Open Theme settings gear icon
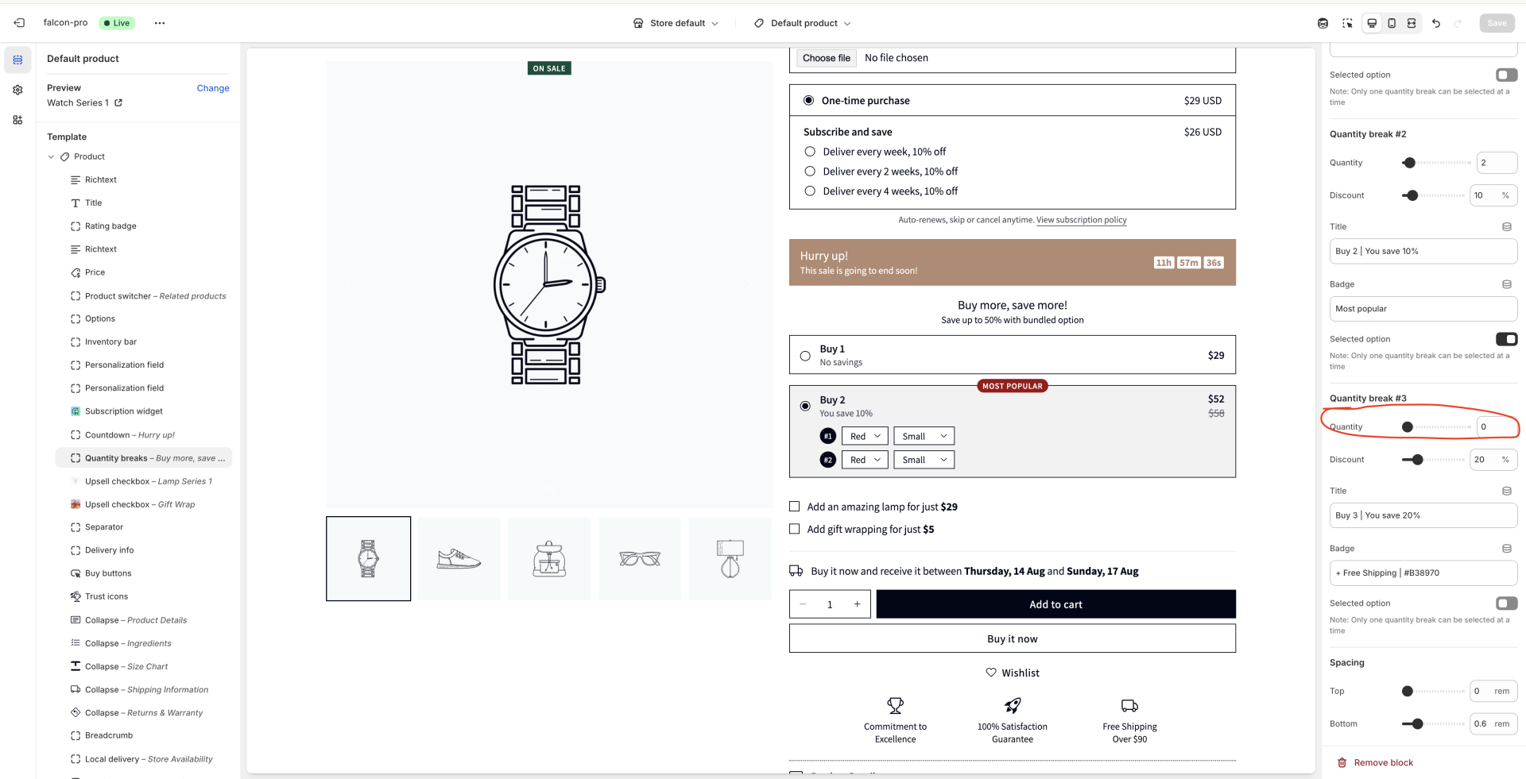 [x=17, y=90]
